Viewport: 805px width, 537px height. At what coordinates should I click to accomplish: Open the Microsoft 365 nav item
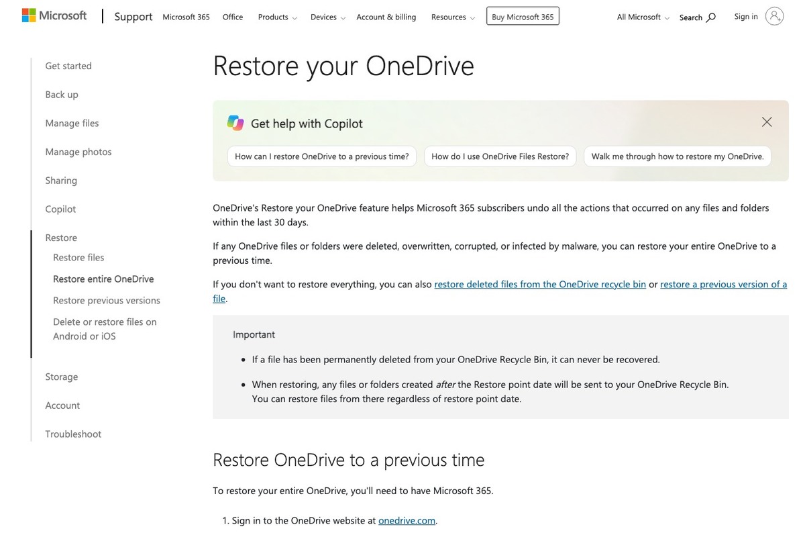click(x=186, y=17)
